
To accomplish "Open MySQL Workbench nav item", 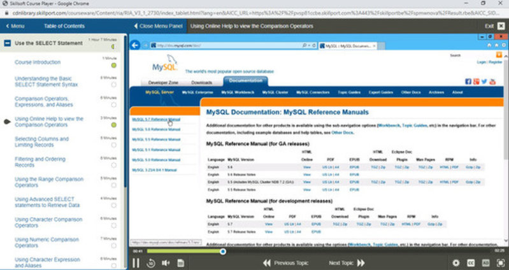I will [238, 92].
